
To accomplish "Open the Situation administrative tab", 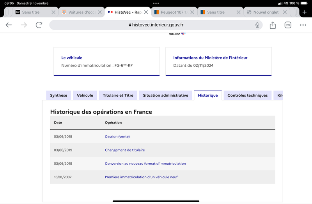I will [x=165, y=95].
